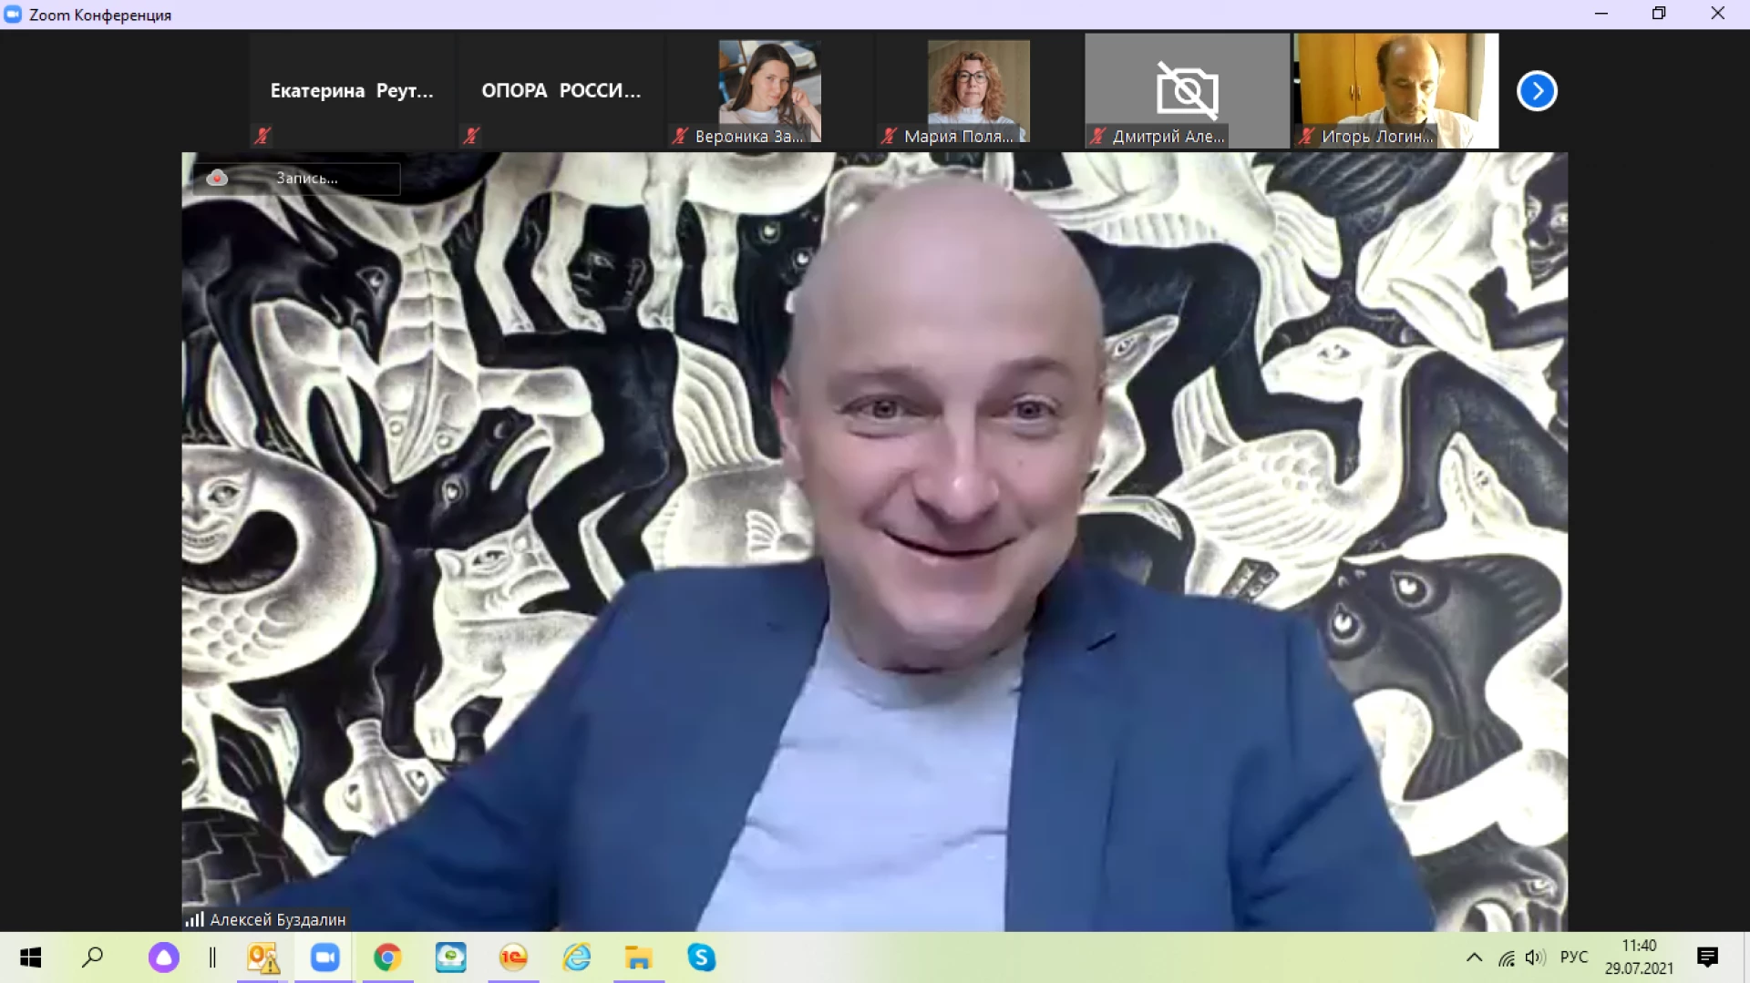Select Дмитрий Але... camera-off tile
Image resolution: width=1750 pixels, height=983 pixels.
coord(1188,91)
